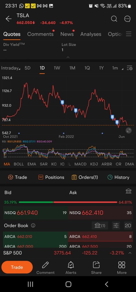Enable the EMA indicator
The height and width of the screenshot is (292, 136).
point(32,164)
